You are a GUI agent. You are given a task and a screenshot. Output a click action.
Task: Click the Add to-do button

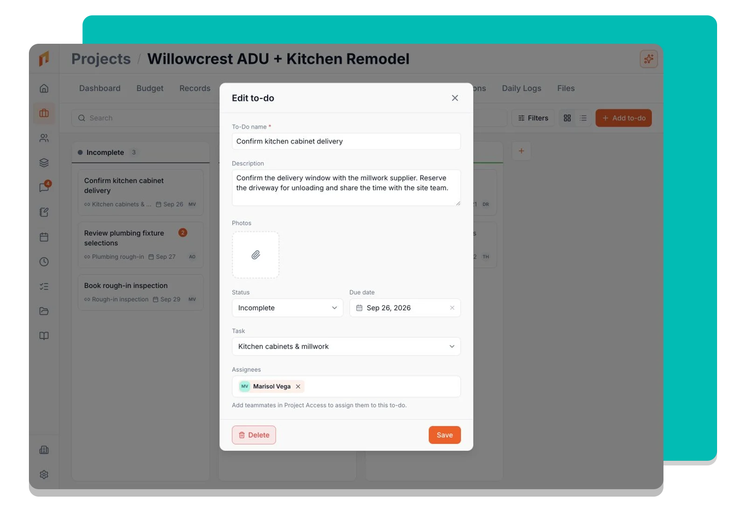(x=624, y=118)
